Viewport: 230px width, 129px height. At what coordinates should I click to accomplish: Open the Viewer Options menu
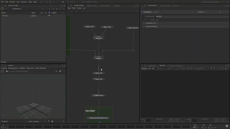[5, 121]
